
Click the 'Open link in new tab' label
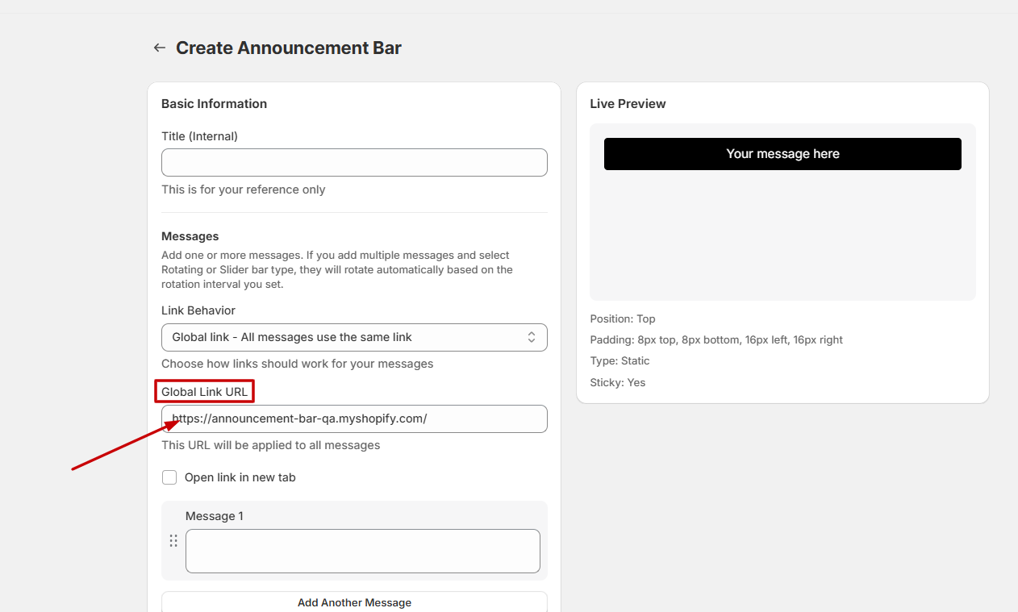240,477
